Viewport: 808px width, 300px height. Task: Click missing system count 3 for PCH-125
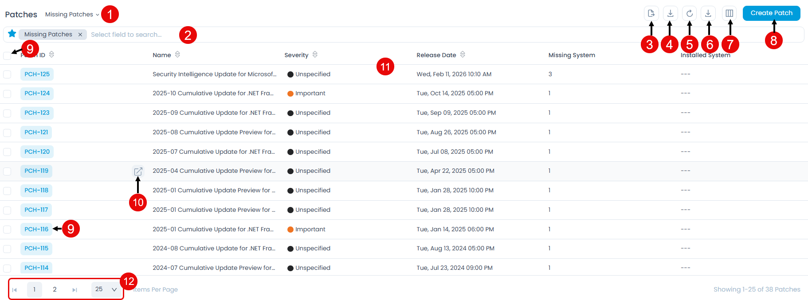point(550,74)
